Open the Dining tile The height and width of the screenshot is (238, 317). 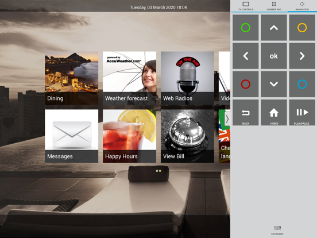point(72,78)
